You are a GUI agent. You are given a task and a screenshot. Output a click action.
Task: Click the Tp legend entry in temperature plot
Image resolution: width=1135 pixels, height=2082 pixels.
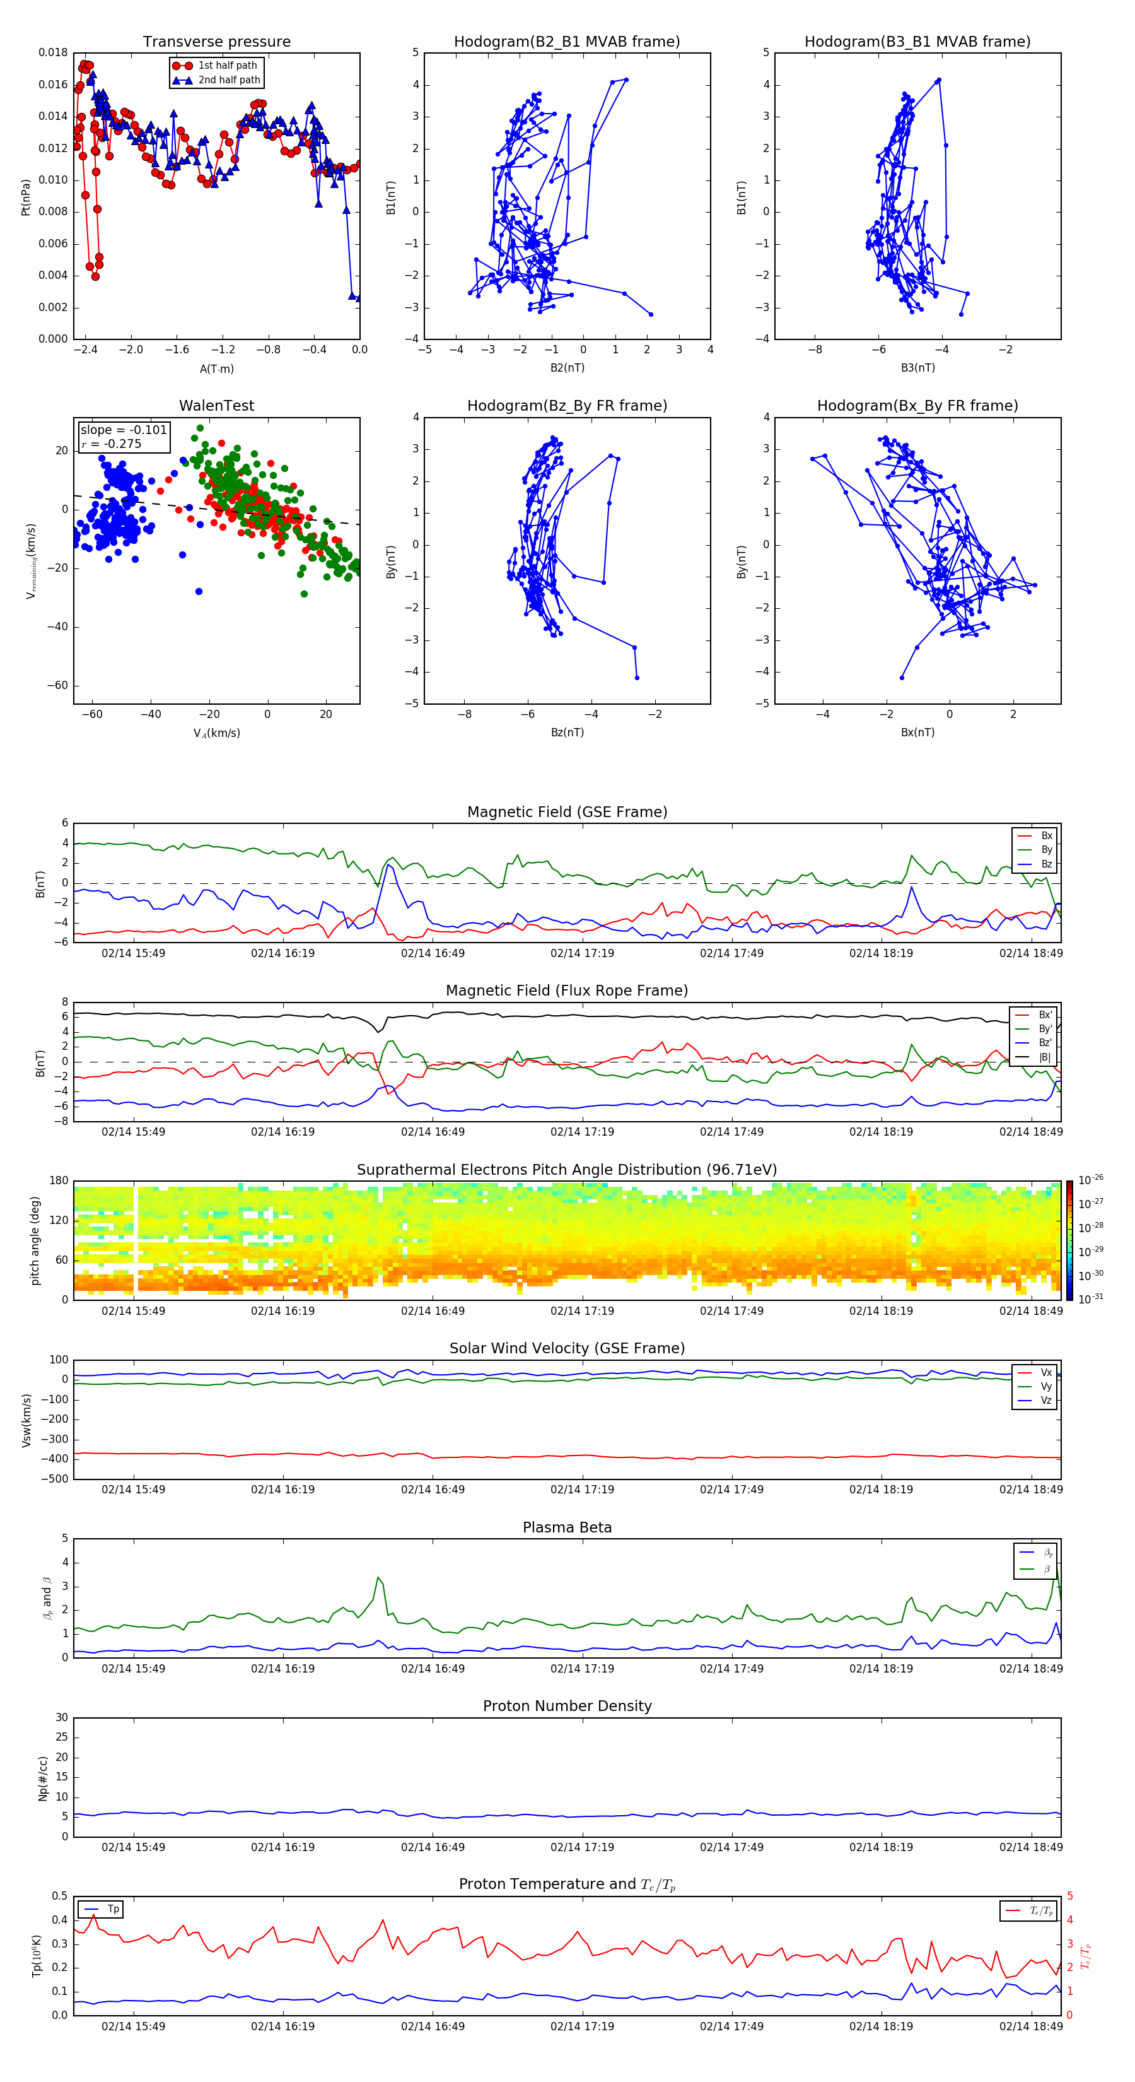[x=101, y=1909]
